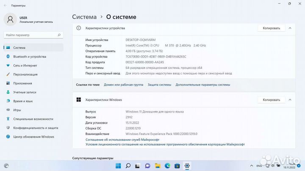Open the widgets icon on the taskbar's left end

(6, 166)
